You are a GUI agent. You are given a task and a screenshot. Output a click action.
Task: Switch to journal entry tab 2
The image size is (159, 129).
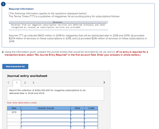[x=25, y=83]
